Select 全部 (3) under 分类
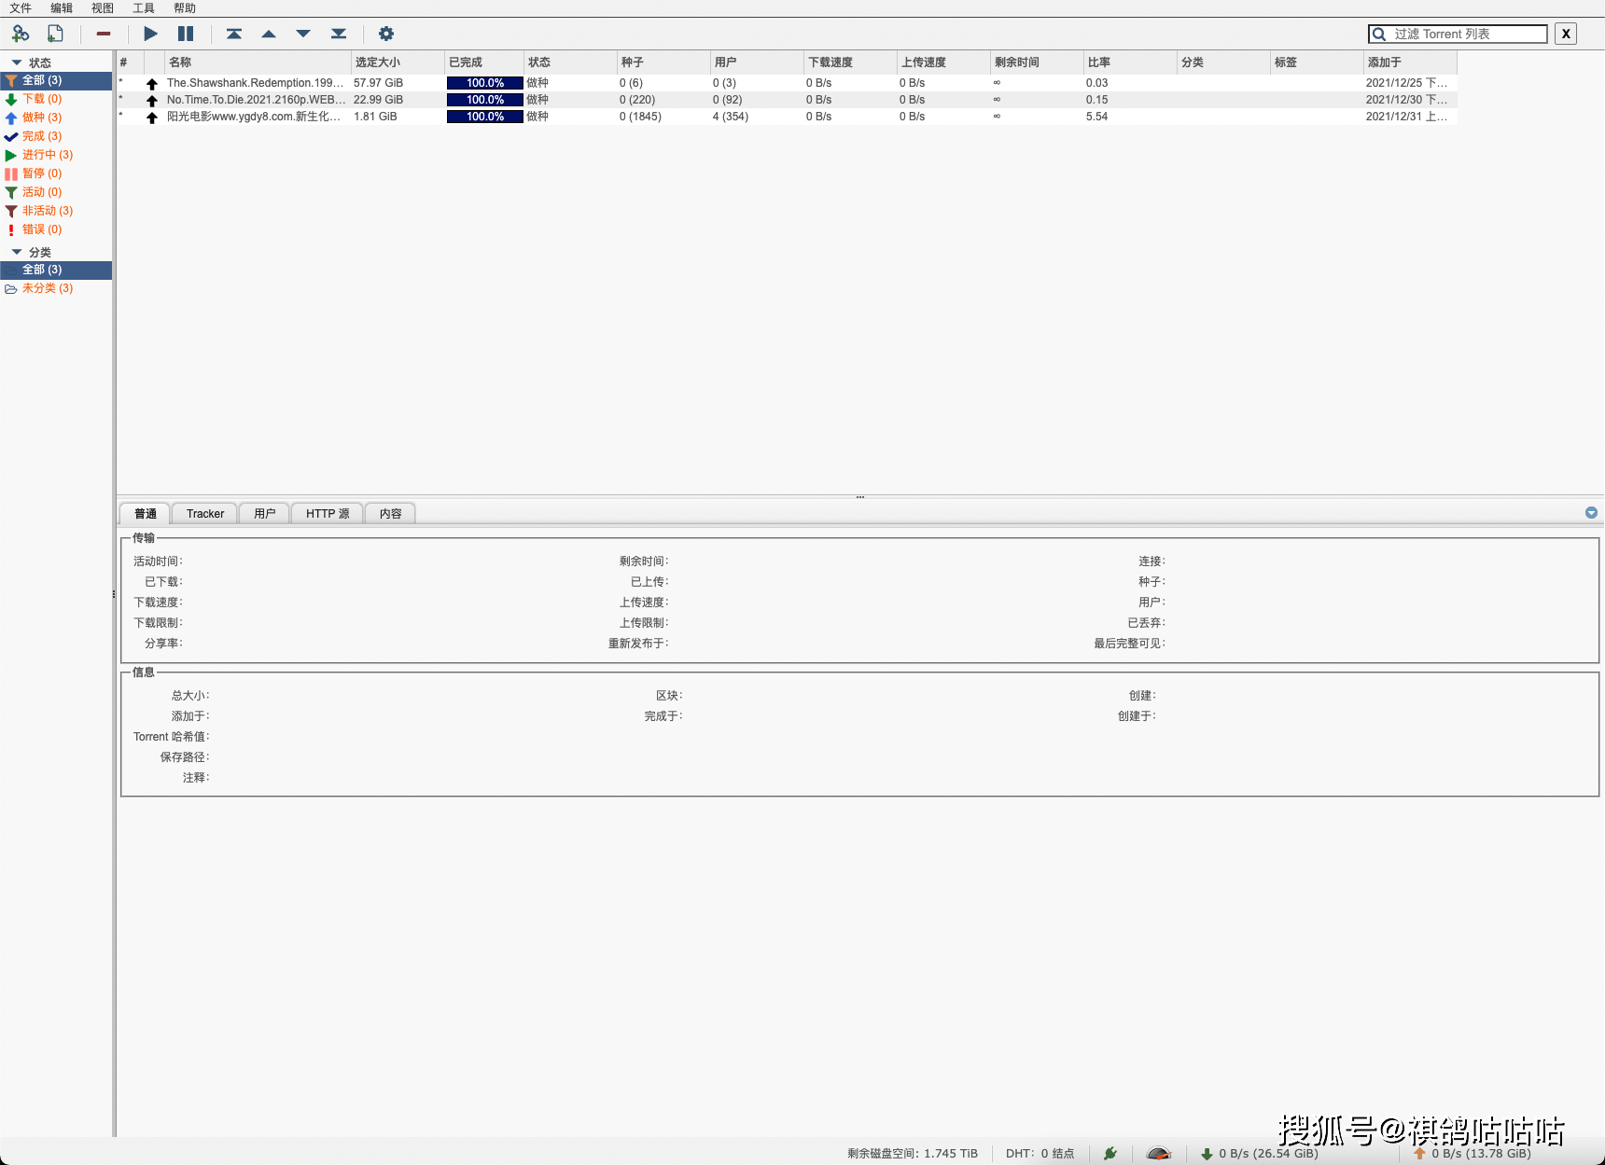 (56, 270)
